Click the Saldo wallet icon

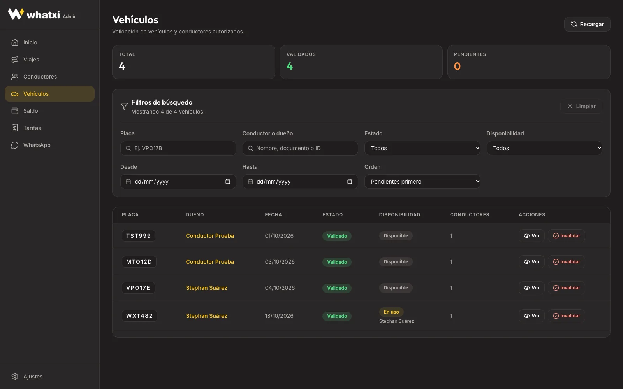[x=15, y=111]
